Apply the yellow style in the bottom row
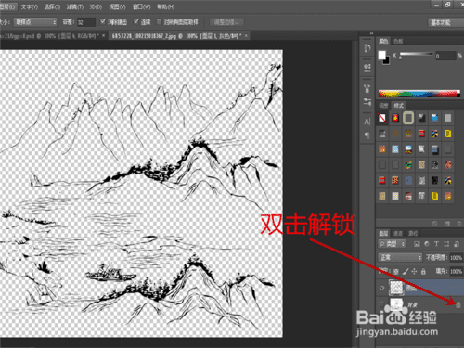The image size is (464, 348). click(434, 196)
